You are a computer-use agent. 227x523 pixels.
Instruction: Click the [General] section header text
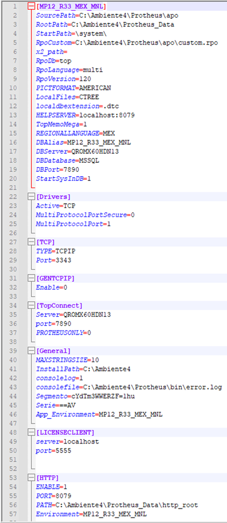(53, 351)
